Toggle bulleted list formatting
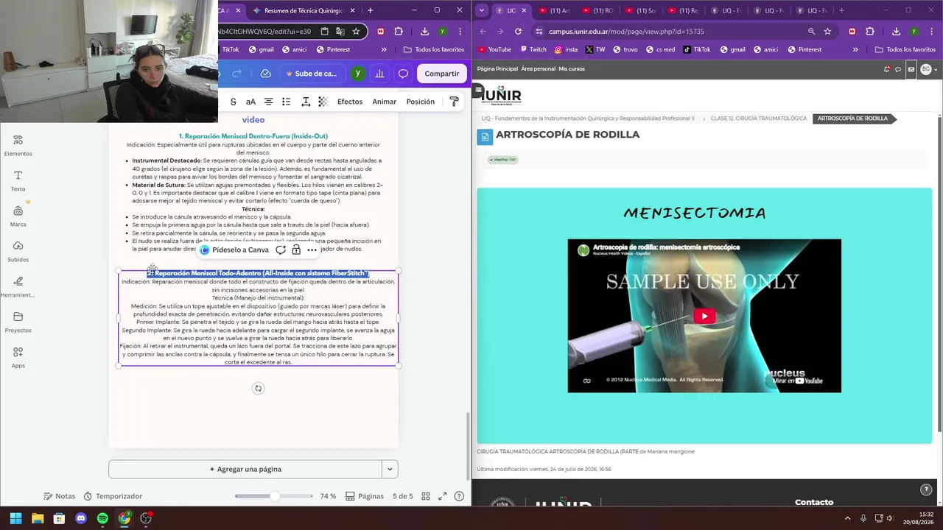Image resolution: width=943 pixels, height=530 pixels. (x=286, y=102)
